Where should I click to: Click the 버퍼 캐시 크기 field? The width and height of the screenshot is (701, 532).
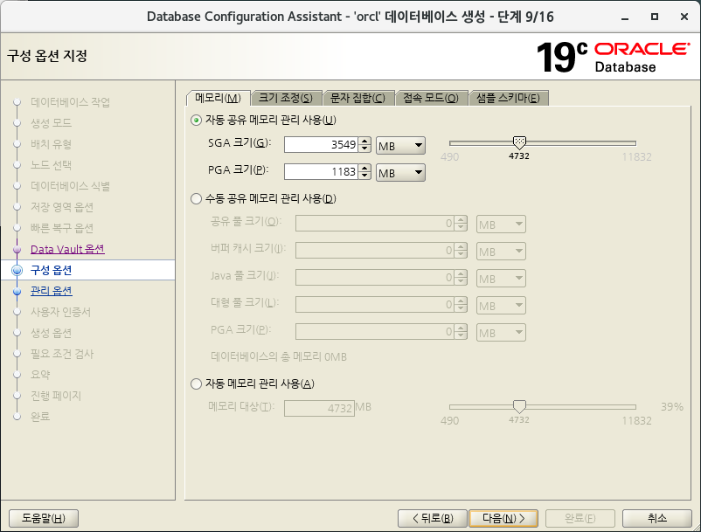click(x=375, y=251)
